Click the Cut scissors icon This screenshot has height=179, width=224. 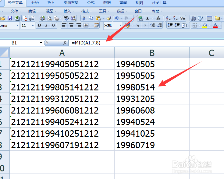point(84,18)
